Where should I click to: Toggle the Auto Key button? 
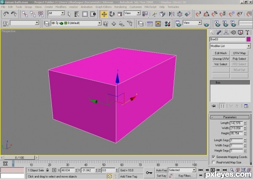pos(161,170)
